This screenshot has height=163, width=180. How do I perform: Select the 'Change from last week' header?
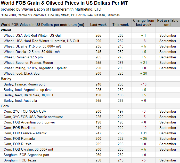tap(144, 22)
